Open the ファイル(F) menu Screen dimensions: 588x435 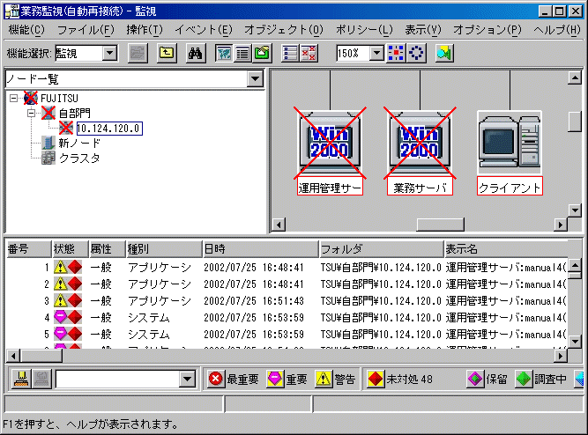coord(86,30)
